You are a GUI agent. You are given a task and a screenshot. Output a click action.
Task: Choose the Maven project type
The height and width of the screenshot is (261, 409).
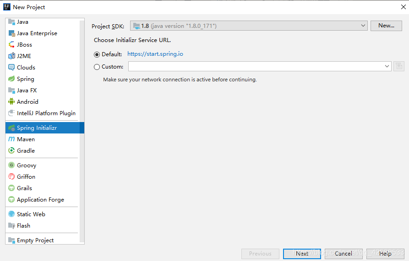point(42,139)
